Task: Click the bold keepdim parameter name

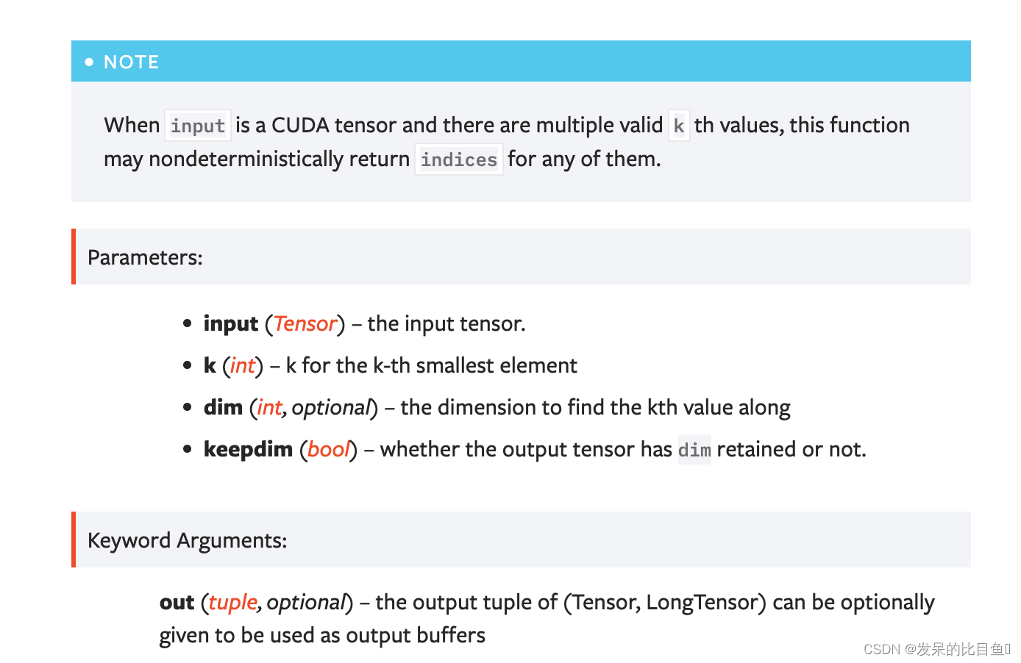Action: 248,450
